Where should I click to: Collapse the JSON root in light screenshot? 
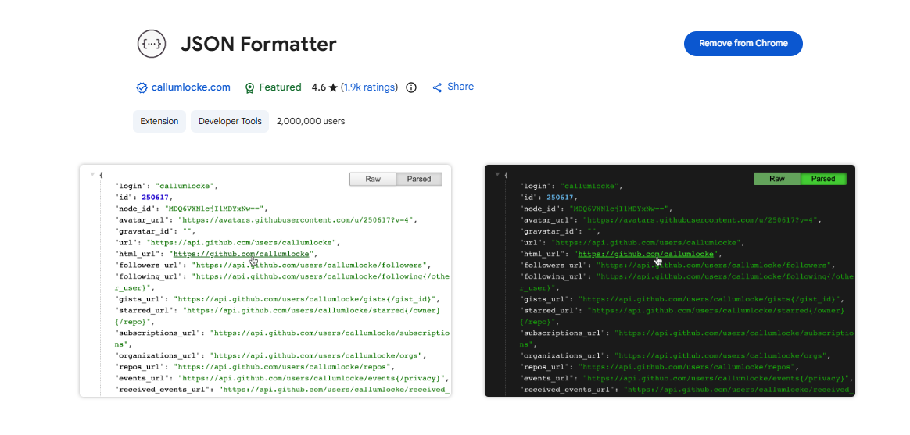click(x=91, y=174)
